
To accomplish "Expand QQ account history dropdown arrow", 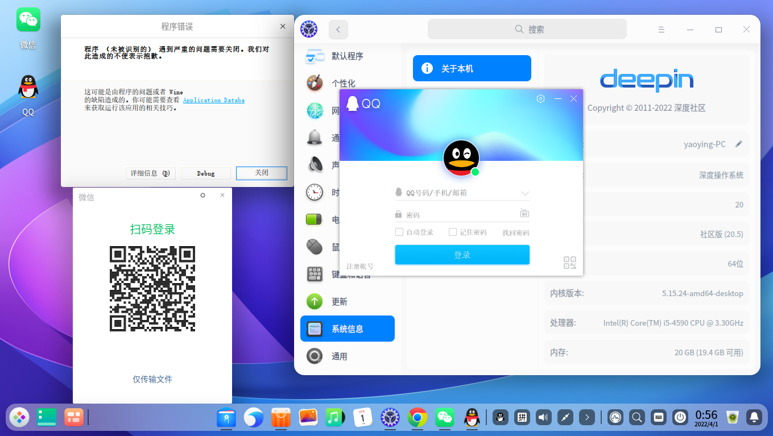I will tap(525, 193).
